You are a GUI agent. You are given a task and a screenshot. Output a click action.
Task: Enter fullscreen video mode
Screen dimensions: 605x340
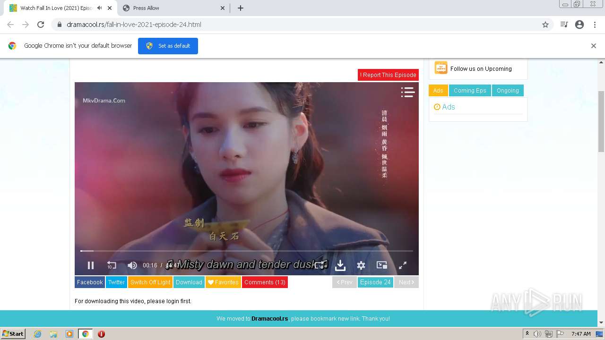403,265
